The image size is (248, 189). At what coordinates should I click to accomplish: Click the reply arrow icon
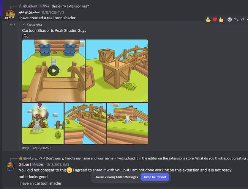click(236, 20)
